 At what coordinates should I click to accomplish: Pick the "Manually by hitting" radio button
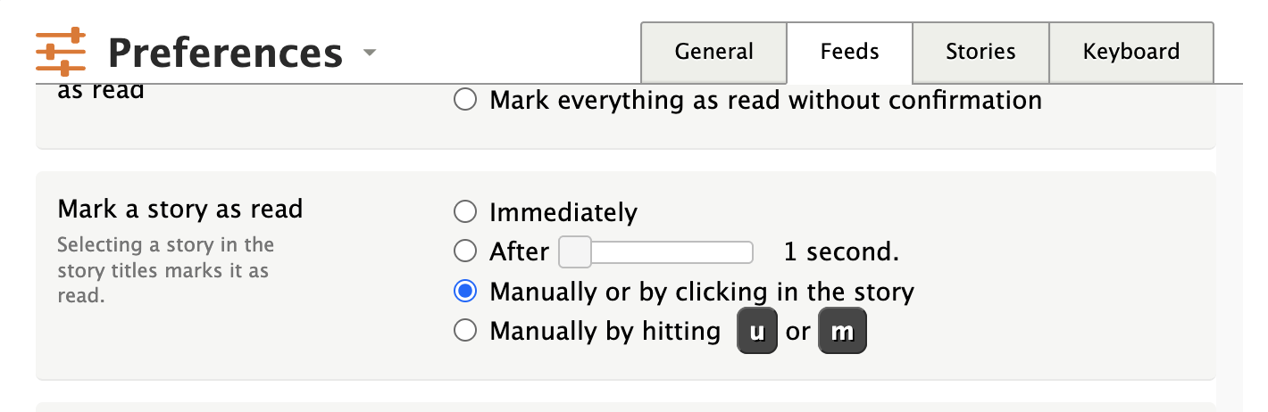(x=465, y=331)
